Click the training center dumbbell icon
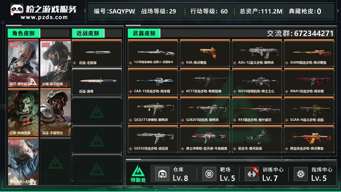The width and height of the screenshot is (341, 192). point(252,174)
